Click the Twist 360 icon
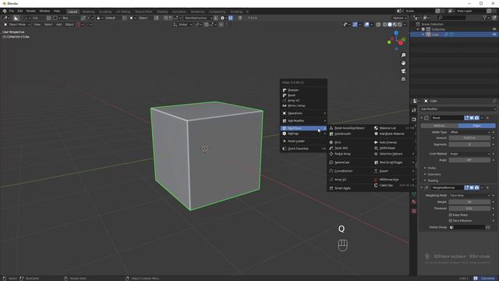This screenshot has width=499, height=281. point(331,148)
